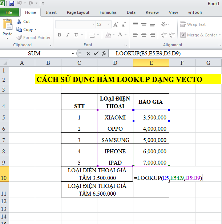Screen dimensions: 222x224
Task: Click Align Text Right icon
Action: click(152, 35)
